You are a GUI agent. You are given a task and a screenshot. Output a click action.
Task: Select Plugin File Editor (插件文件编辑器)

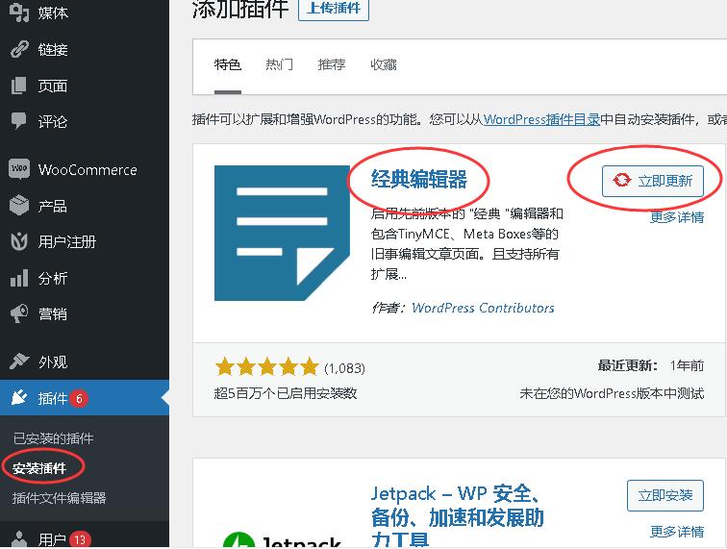59,498
